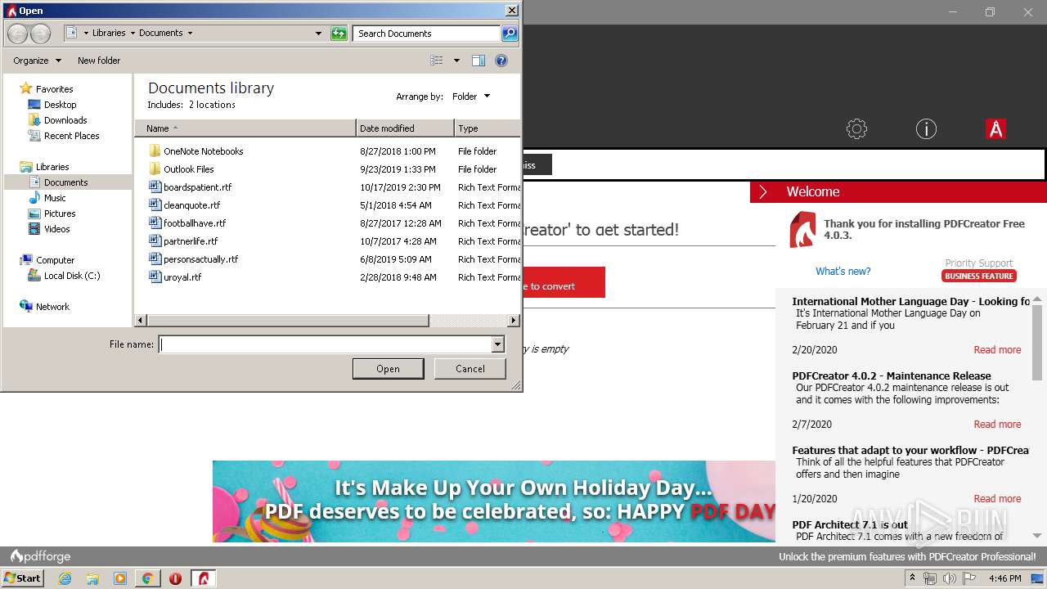Image resolution: width=1047 pixels, height=589 pixels.
Task: Click the taskbar clock showing 4:46 PM
Action: point(1004,578)
